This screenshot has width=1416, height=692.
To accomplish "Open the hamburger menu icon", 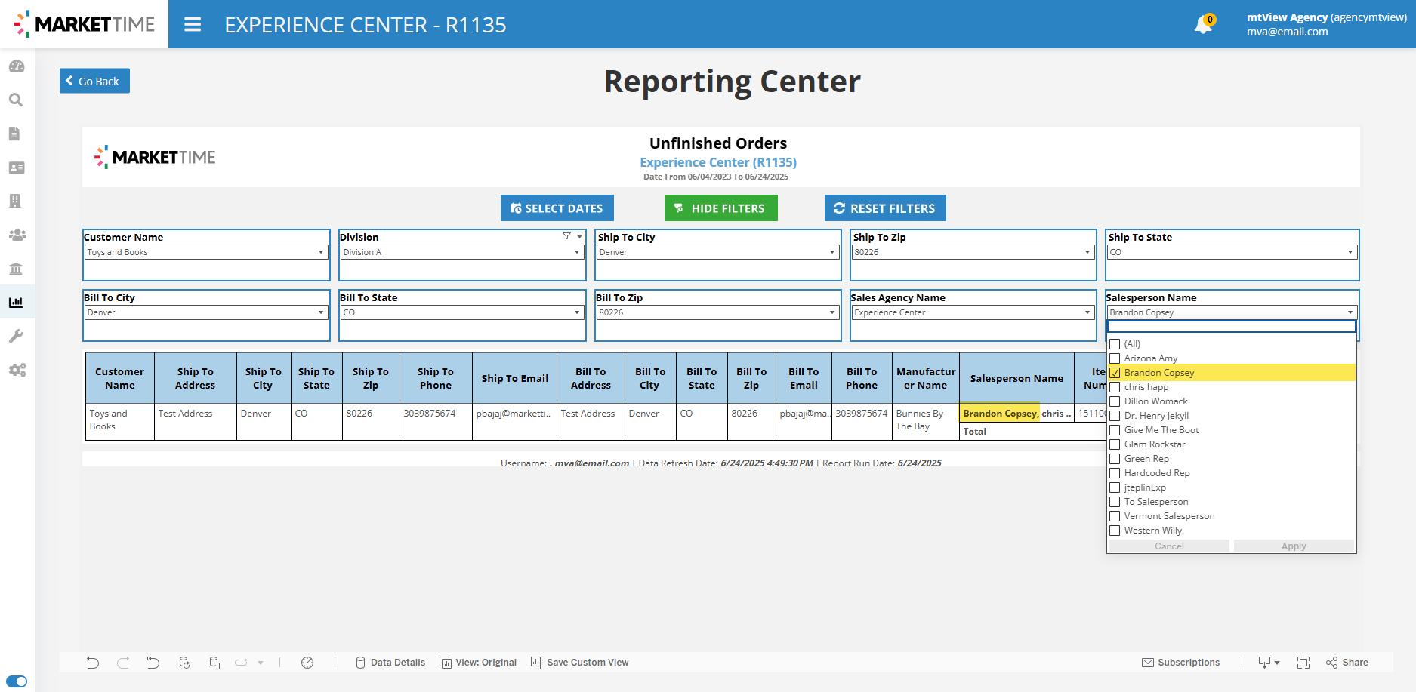I will [x=193, y=25].
